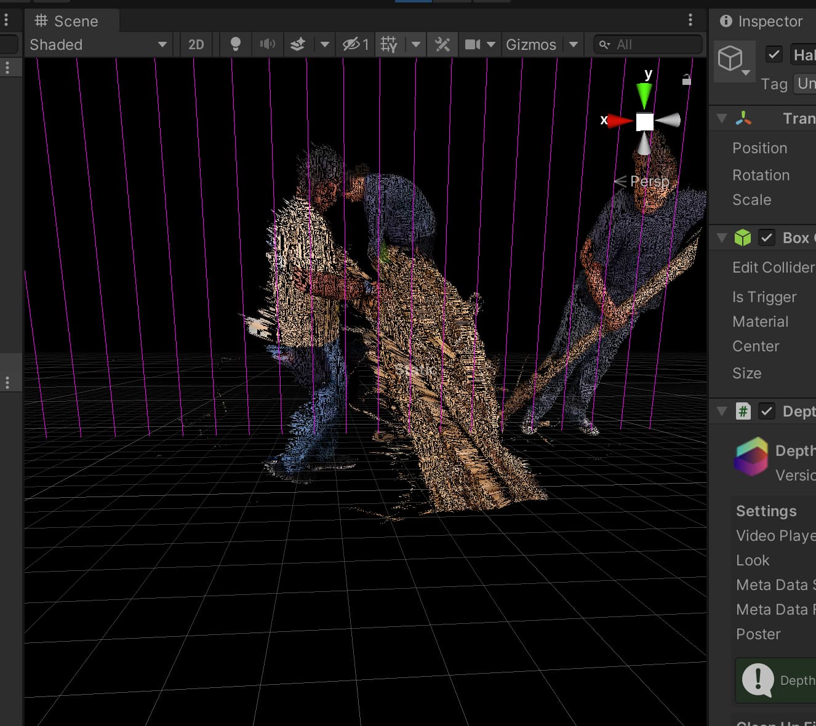Image resolution: width=816 pixels, height=726 pixels.
Task: Click the Edit Collider button
Action: click(773, 267)
